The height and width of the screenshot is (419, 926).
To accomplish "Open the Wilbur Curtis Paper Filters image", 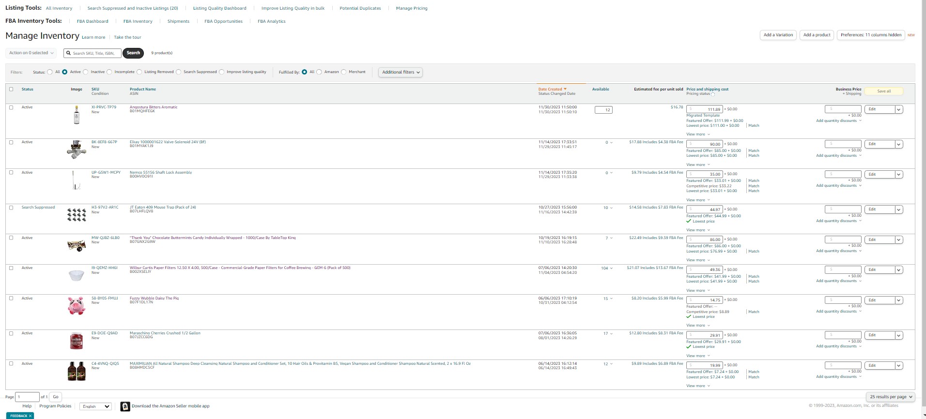I will (x=77, y=275).
